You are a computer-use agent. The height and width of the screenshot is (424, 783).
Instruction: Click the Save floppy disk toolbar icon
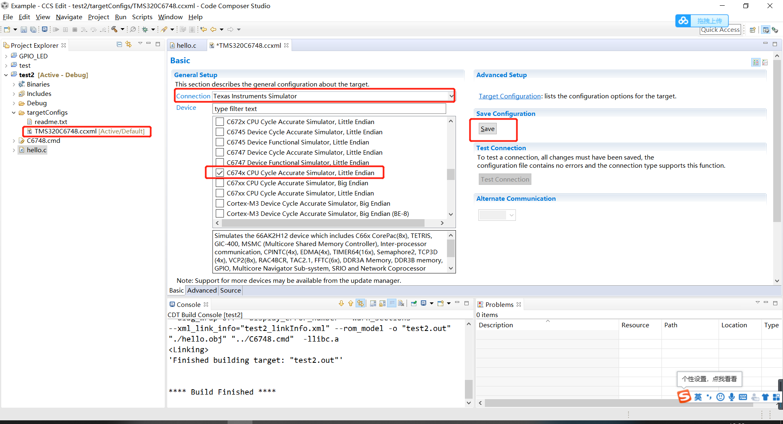pos(24,29)
